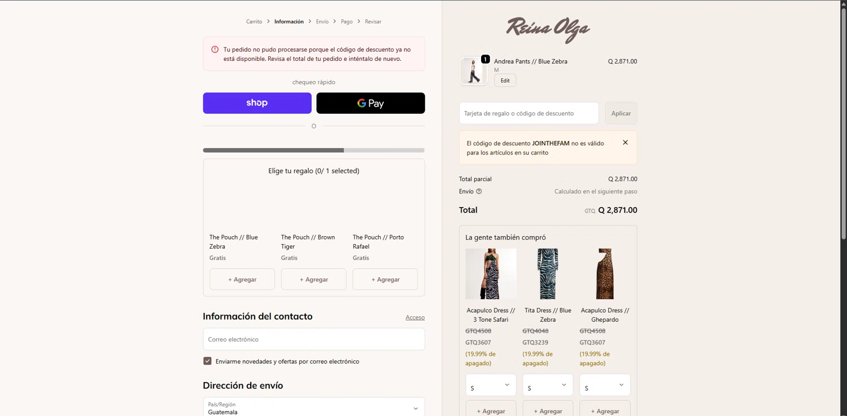
Task: Open Acapulco Dress 3 Tone Safari thumbnail
Action: (x=491, y=274)
